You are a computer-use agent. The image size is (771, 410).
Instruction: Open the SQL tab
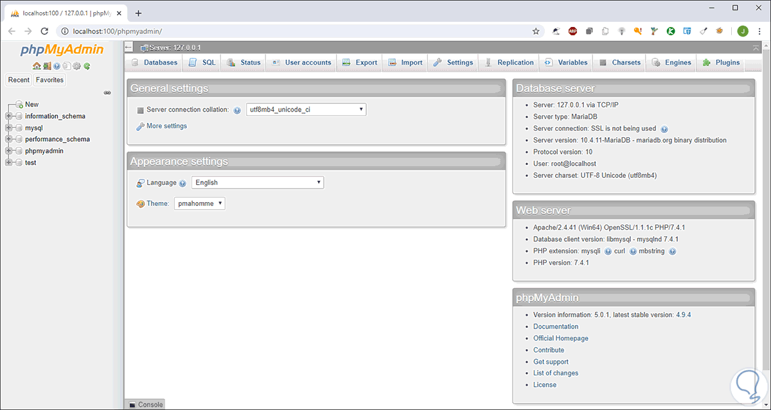(x=202, y=63)
